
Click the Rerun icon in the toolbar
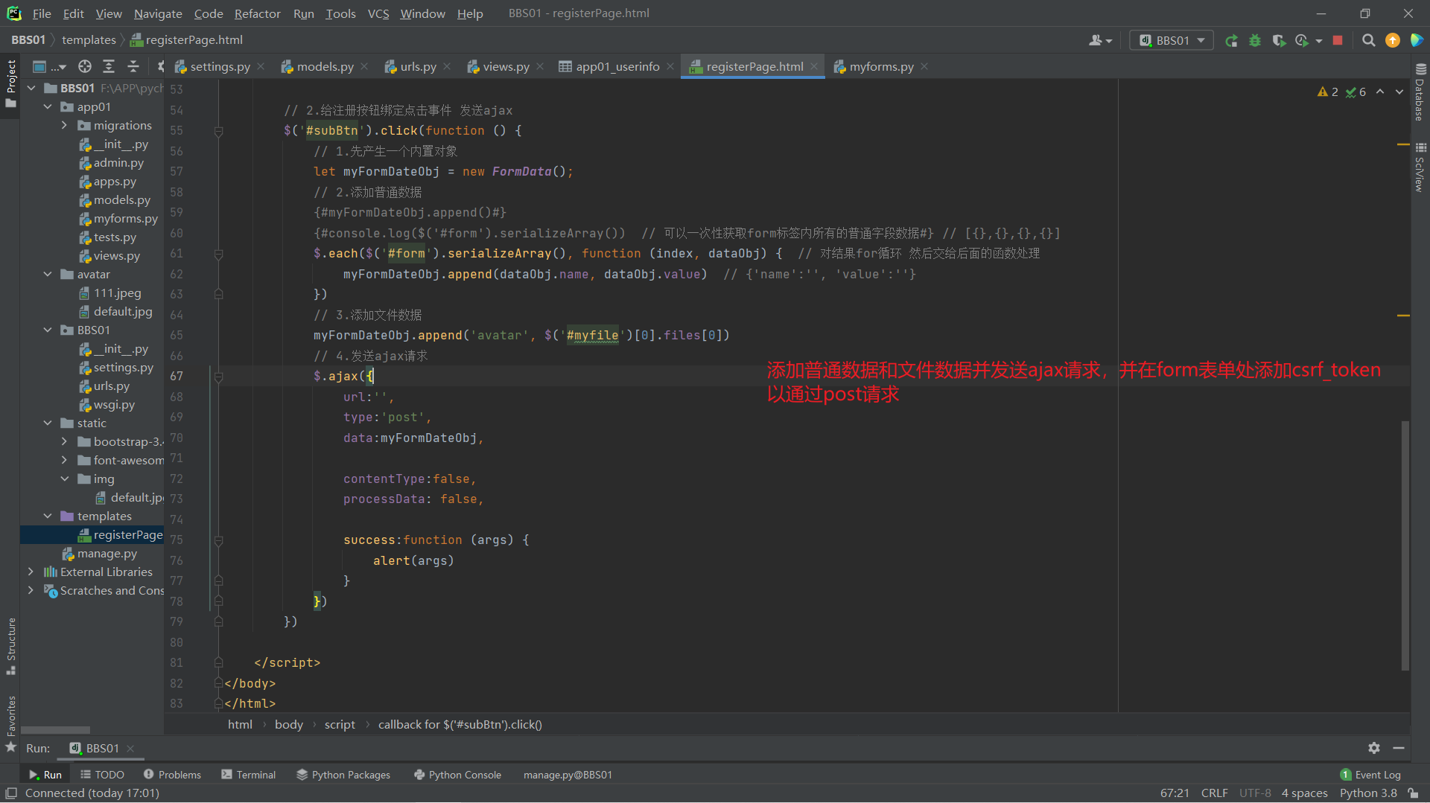coord(1231,41)
